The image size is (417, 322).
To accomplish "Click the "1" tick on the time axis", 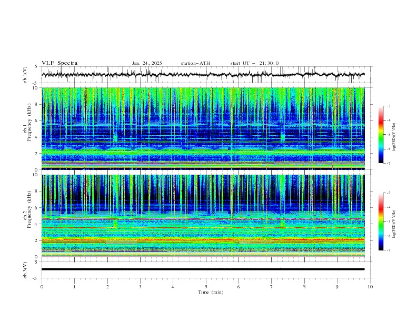I will tap(74, 287).
